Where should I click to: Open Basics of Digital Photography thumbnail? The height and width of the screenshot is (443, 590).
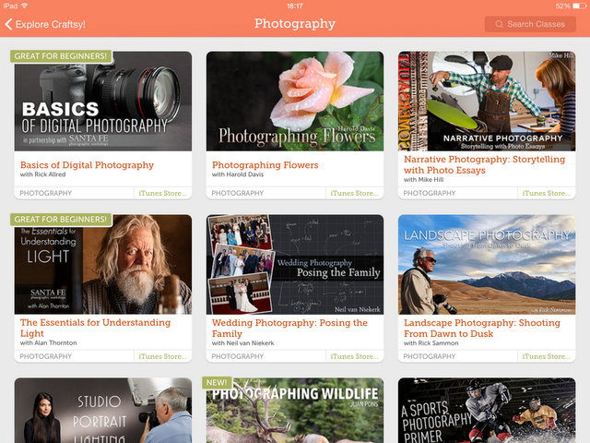(x=103, y=102)
